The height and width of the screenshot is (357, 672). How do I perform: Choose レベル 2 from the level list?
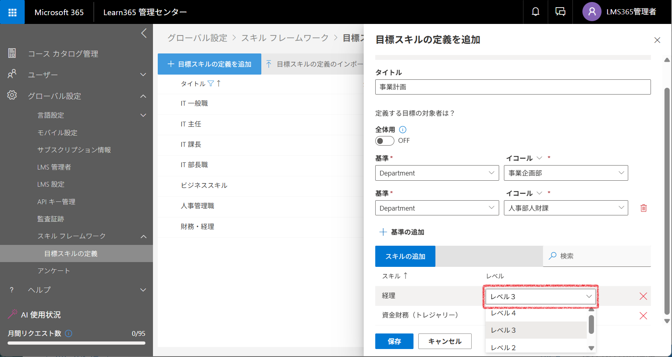click(536, 347)
